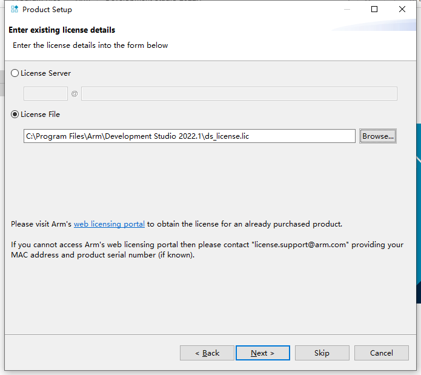Maximize the Product Setup window
The width and height of the screenshot is (421, 375).
point(374,9)
